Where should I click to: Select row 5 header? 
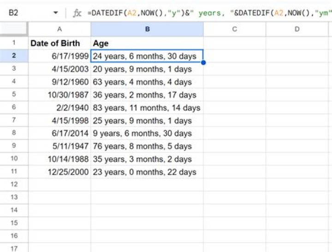(14, 95)
